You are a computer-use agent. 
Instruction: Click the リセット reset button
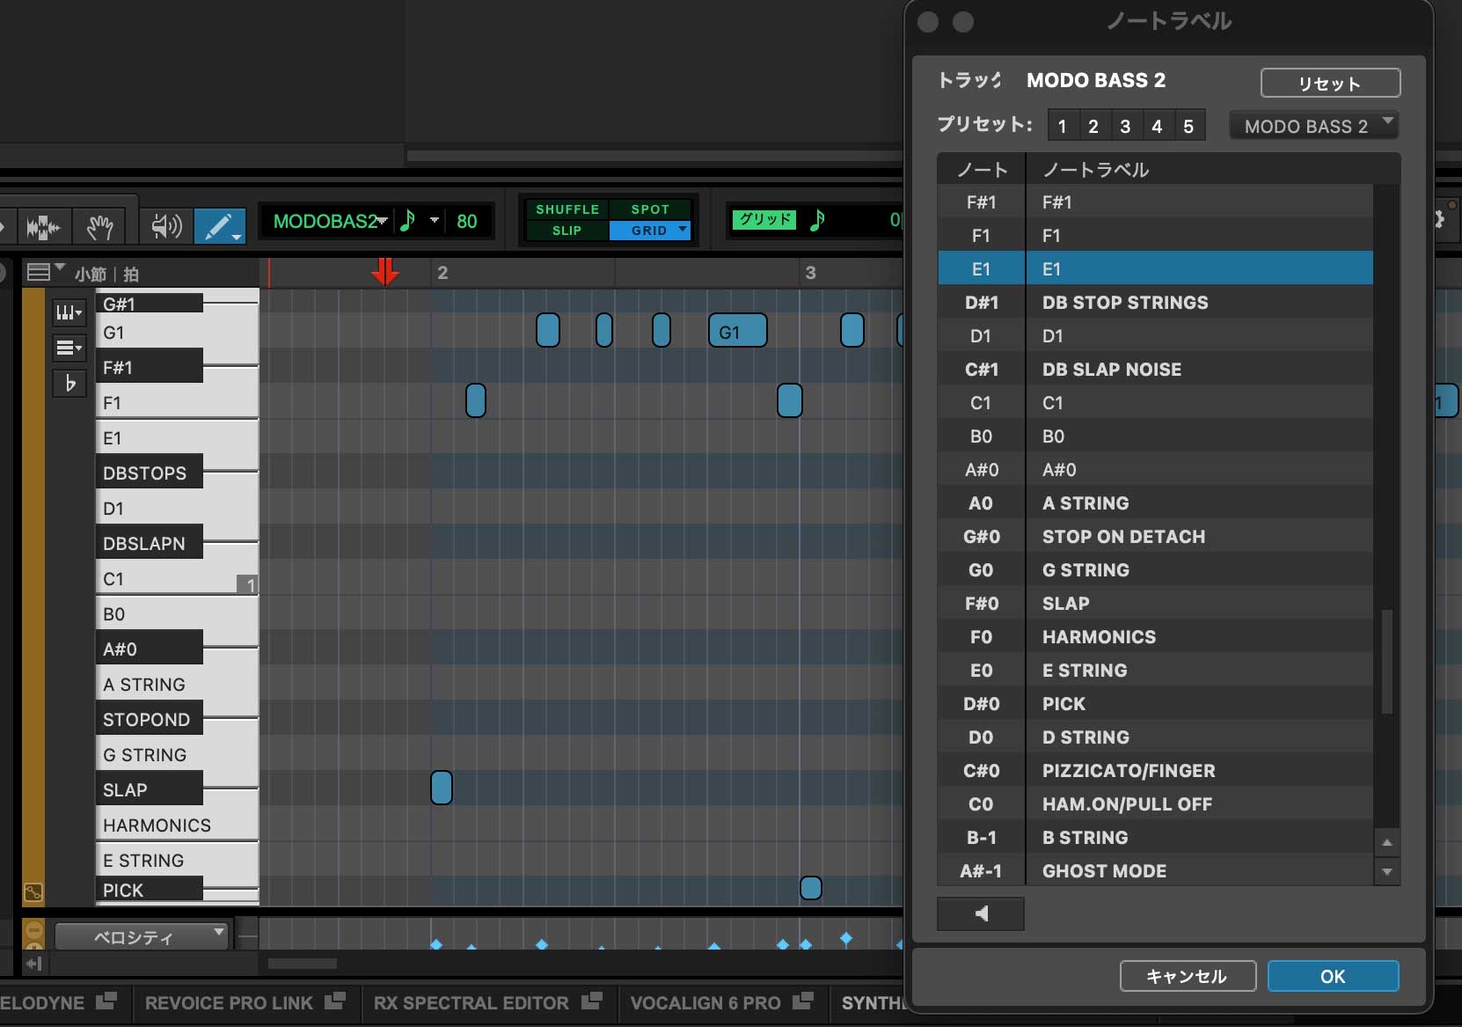pos(1330,84)
